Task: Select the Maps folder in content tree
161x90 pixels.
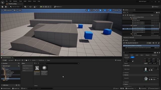Action: [11, 79]
